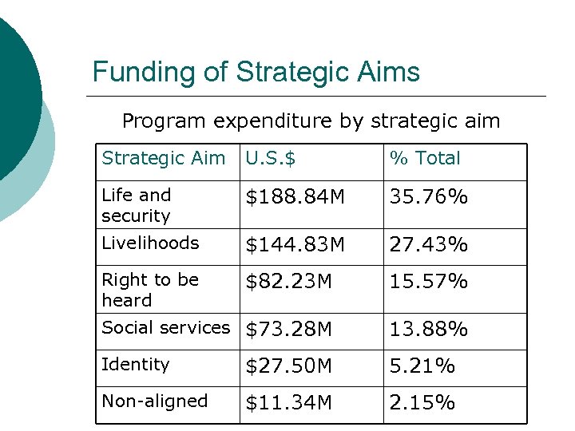
Task: Click the $73.28M amount cell
Action: point(289,330)
